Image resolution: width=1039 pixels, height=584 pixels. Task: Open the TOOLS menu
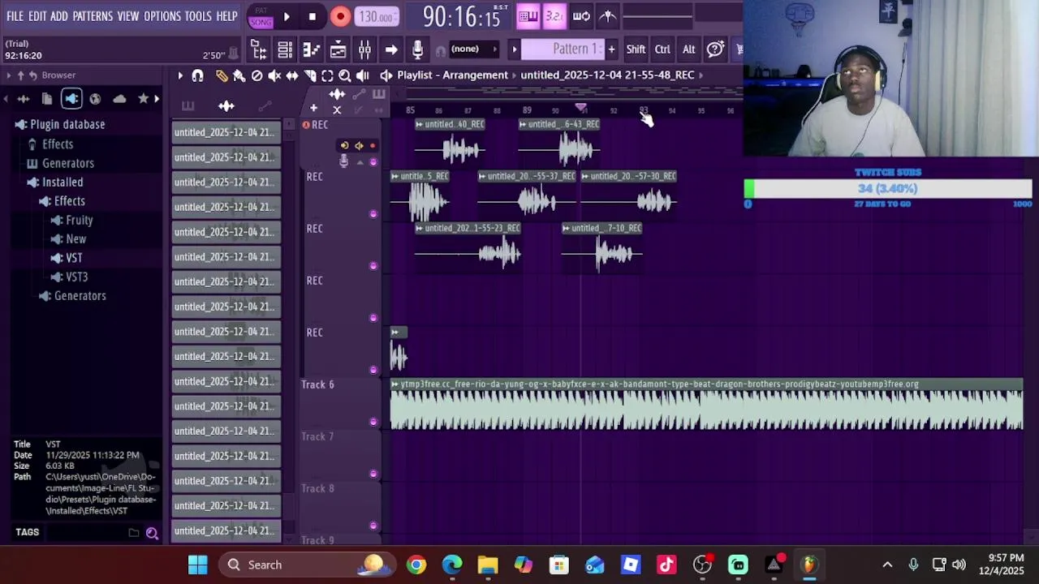[x=198, y=16]
